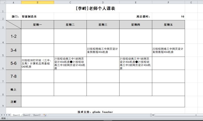203x121 pixels.
Task: Select column G header
Action: point(191,2)
